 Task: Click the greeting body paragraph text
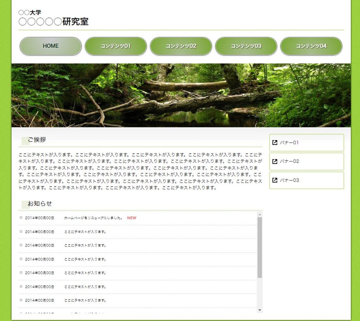coord(140,171)
